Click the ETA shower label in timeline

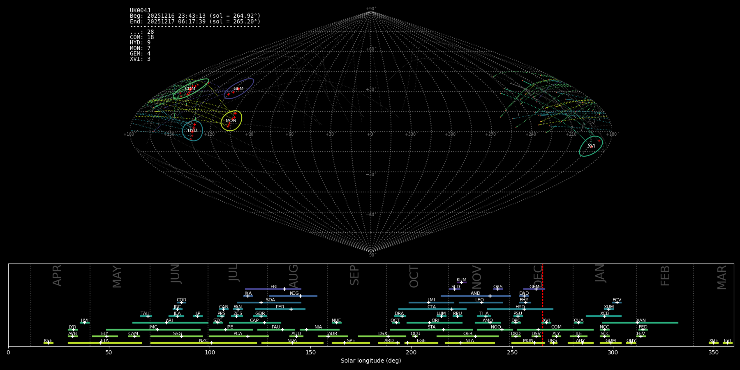pos(105,341)
